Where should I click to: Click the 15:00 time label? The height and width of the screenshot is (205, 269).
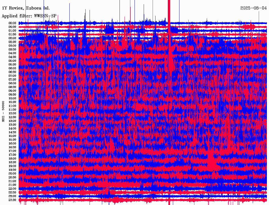pos(12,136)
